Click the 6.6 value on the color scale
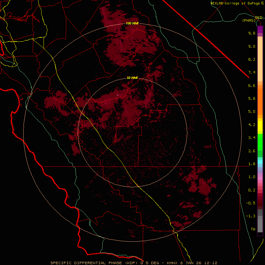 [252, 85]
